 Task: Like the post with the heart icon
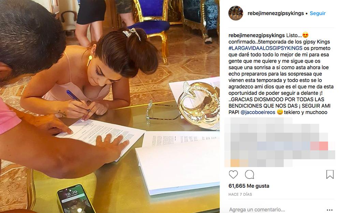233,175
